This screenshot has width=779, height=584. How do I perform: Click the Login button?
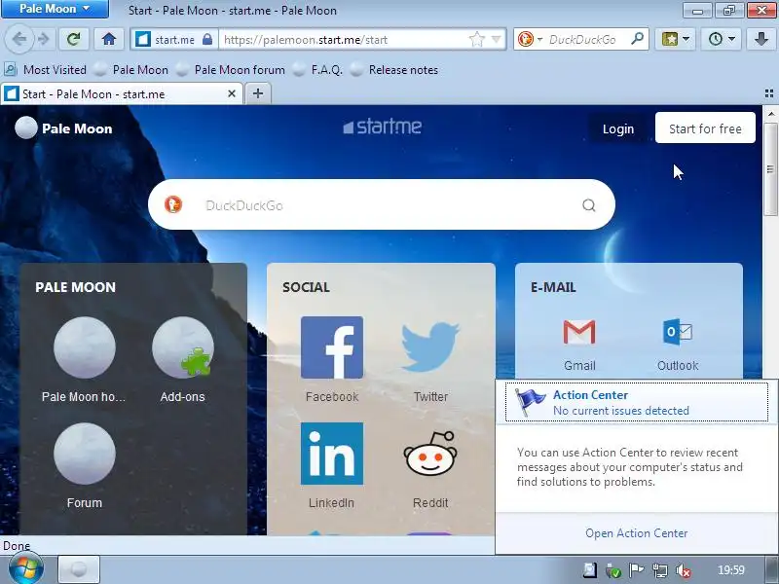(x=618, y=128)
